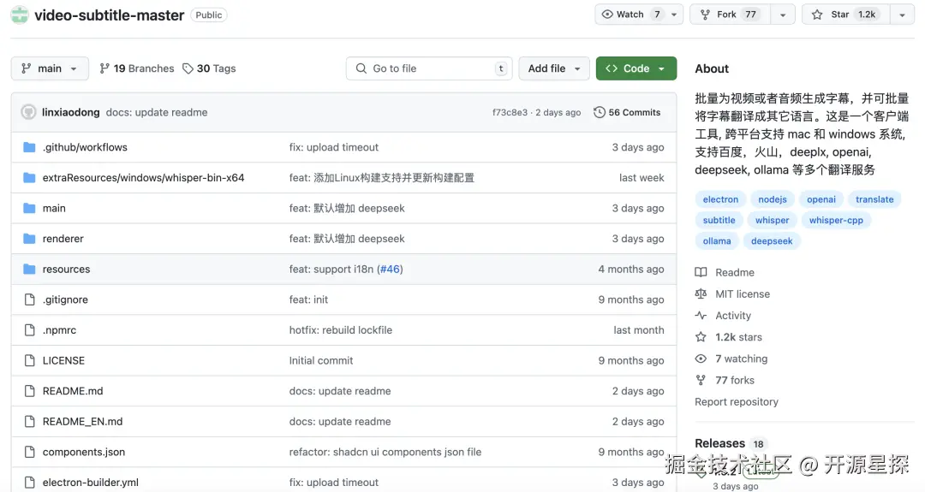Select the ollama topic tag
The height and width of the screenshot is (492, 925).
pyautogui.click(x=717, y=240)
